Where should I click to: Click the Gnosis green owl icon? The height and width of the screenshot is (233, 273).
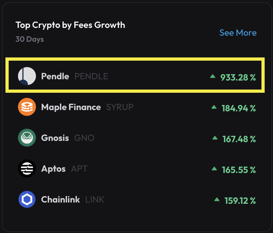27,138
